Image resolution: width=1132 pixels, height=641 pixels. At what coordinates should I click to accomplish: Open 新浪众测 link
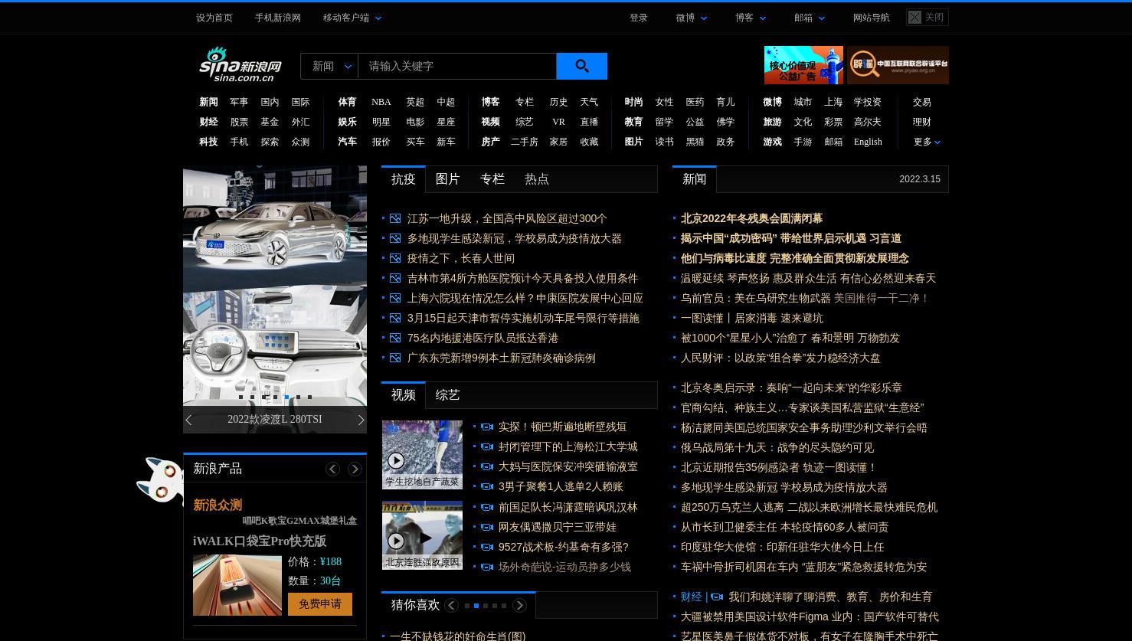point(218,505)
